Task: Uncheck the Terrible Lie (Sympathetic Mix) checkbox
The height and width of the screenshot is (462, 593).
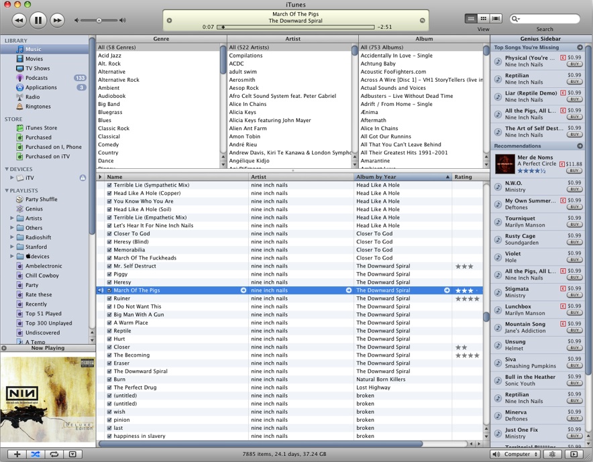Action: click(x=109, y=185)
